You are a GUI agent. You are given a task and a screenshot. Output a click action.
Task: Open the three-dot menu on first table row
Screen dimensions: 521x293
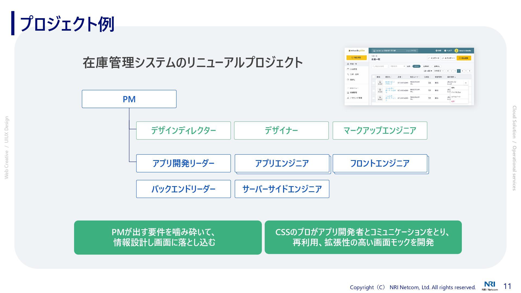coord(466,83)
